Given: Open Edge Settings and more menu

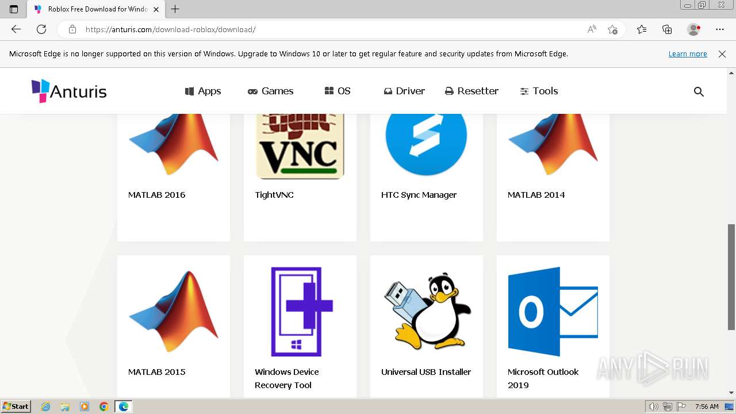Looking at the screenshot, I should pos(720,29).
